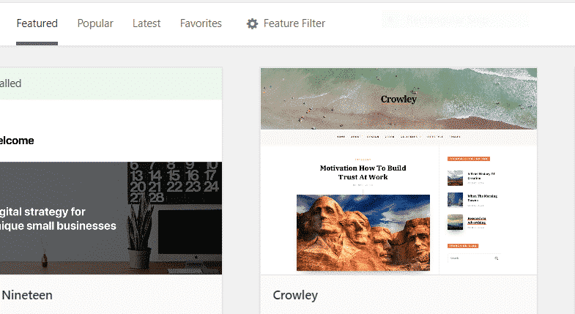The image size is (575, 314).
Task: Show the Latest themes tab
Action: (x=146, y=23)
